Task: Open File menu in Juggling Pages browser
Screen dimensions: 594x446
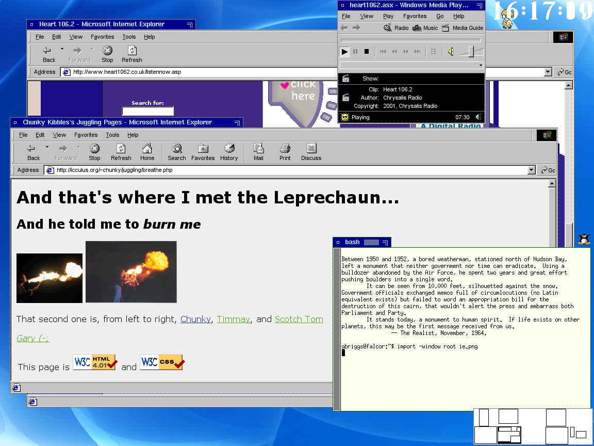Action: coord(23,135)
